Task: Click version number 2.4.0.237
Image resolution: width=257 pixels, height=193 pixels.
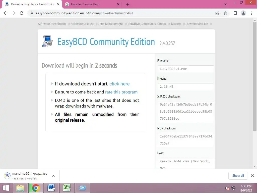Action: pyautogui.click(x=167, y=43)
